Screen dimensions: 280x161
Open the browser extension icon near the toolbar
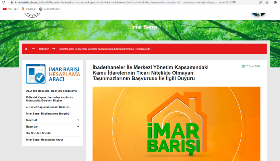coord(276,2)
